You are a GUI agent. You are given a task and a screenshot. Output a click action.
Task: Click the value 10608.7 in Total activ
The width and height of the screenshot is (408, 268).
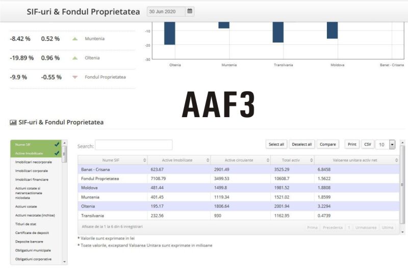(x=282, y=178)
